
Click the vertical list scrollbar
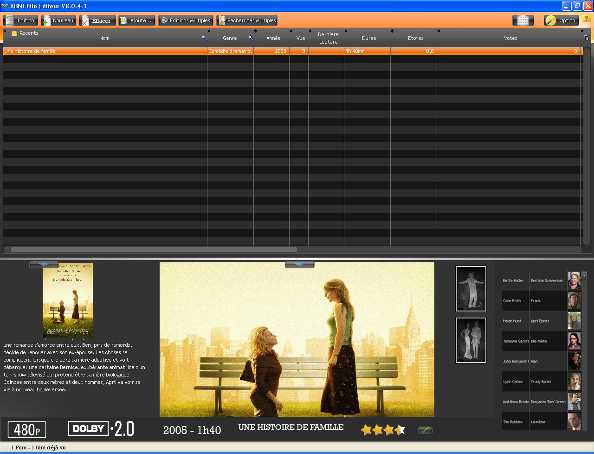587,146
